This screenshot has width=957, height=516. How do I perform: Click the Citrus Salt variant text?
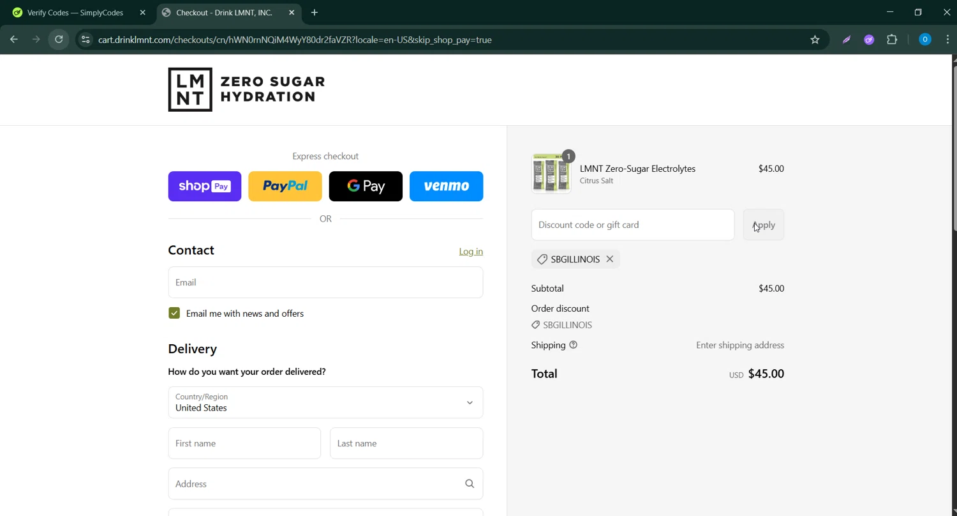click(597, 181)
